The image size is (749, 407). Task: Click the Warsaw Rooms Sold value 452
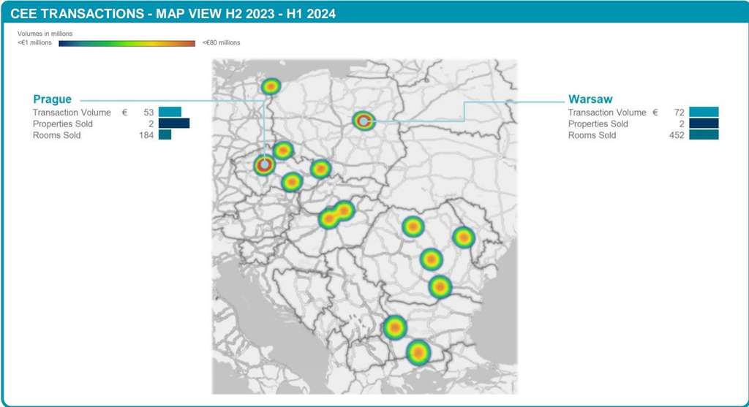click(x=675, y=135)
